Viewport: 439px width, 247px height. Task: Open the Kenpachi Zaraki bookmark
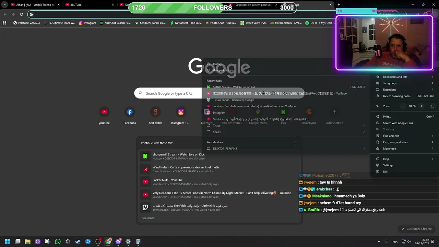(x=150, y=23)
